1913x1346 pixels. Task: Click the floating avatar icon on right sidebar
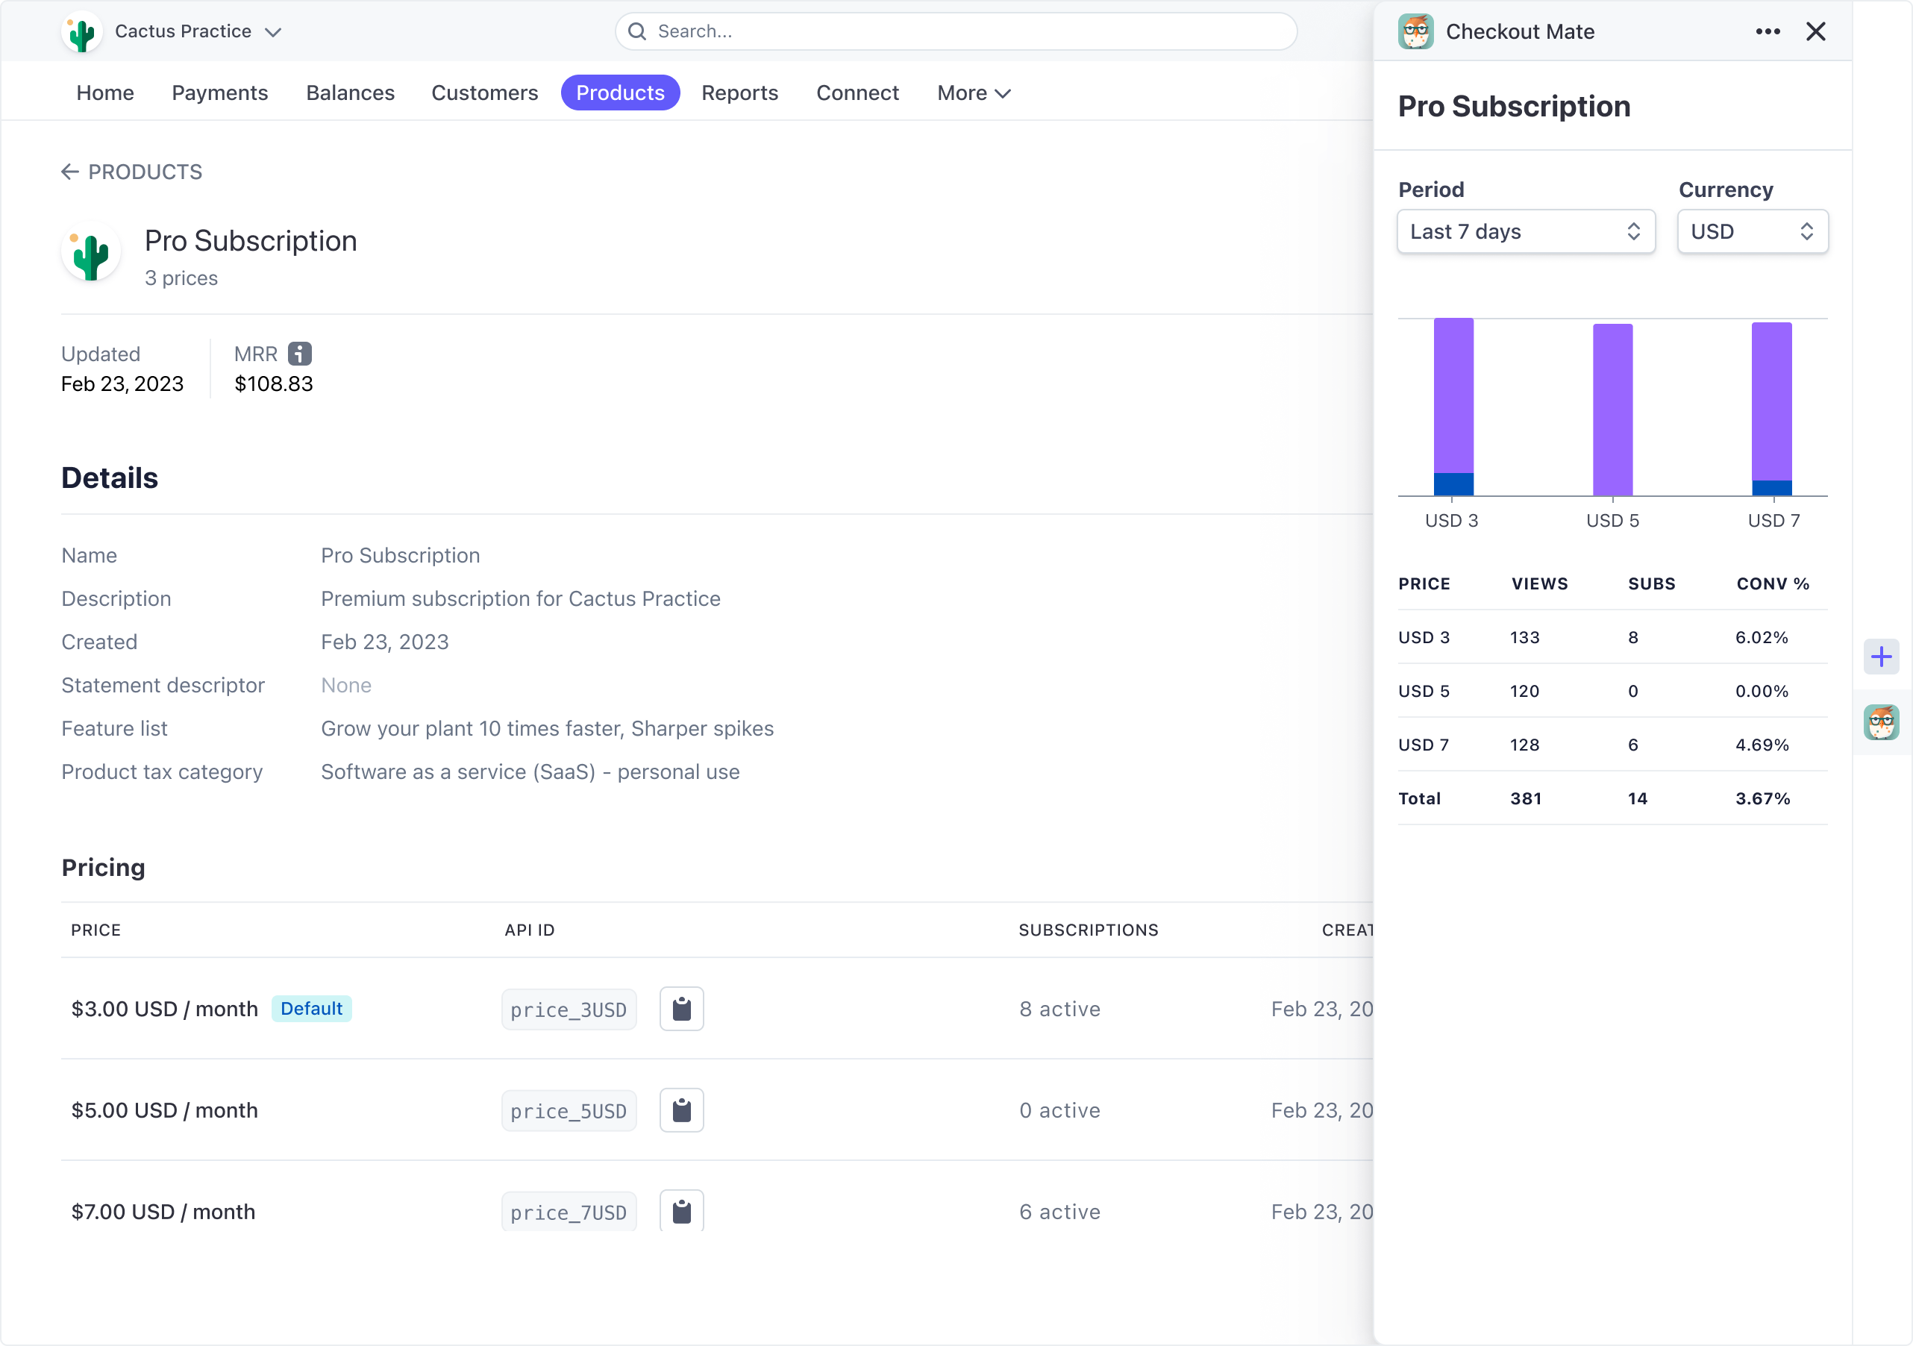(1882, 722)
